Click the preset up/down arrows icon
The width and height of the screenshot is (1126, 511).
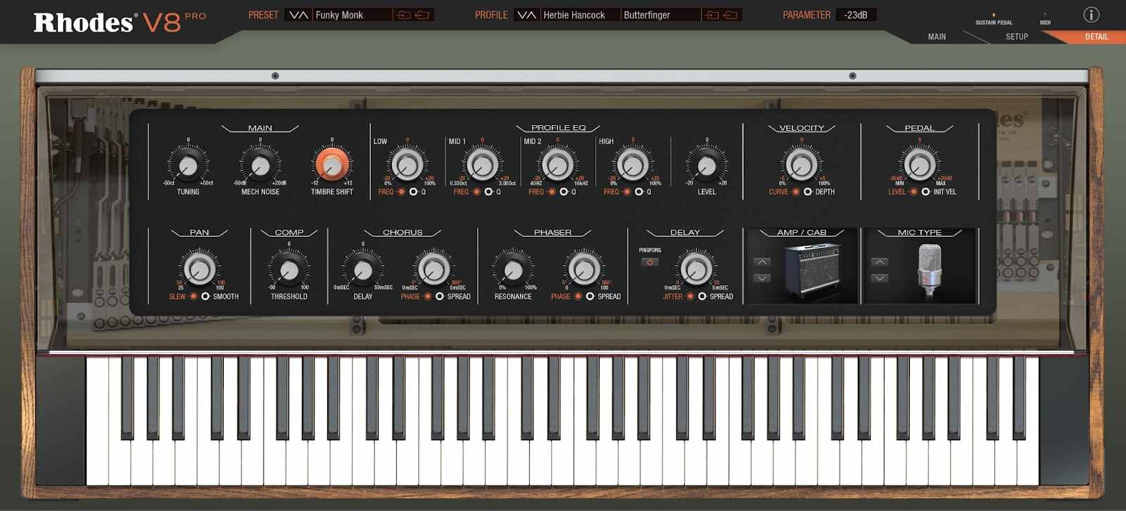point(298,15)
